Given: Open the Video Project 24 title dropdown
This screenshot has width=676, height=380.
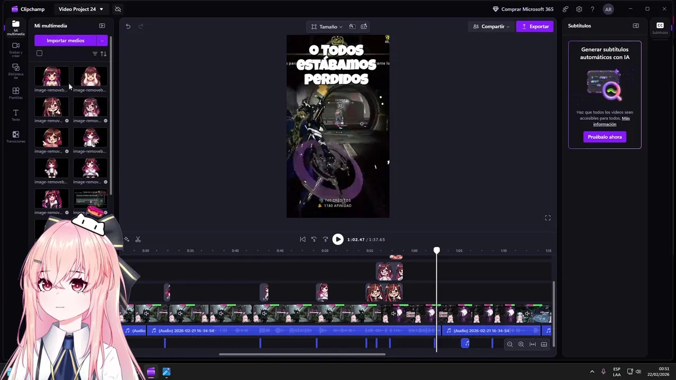Looking at the screenshot, I should click(x=81, y=9).
